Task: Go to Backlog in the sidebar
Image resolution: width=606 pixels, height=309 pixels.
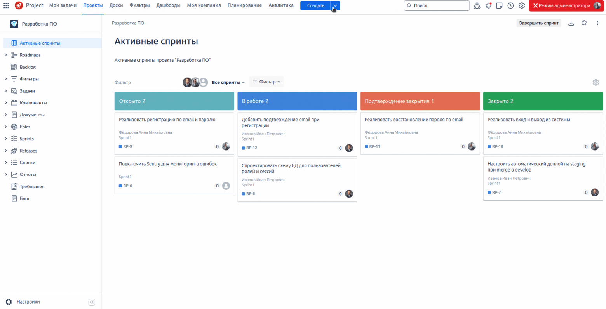Action: click(x=28, y=67)
